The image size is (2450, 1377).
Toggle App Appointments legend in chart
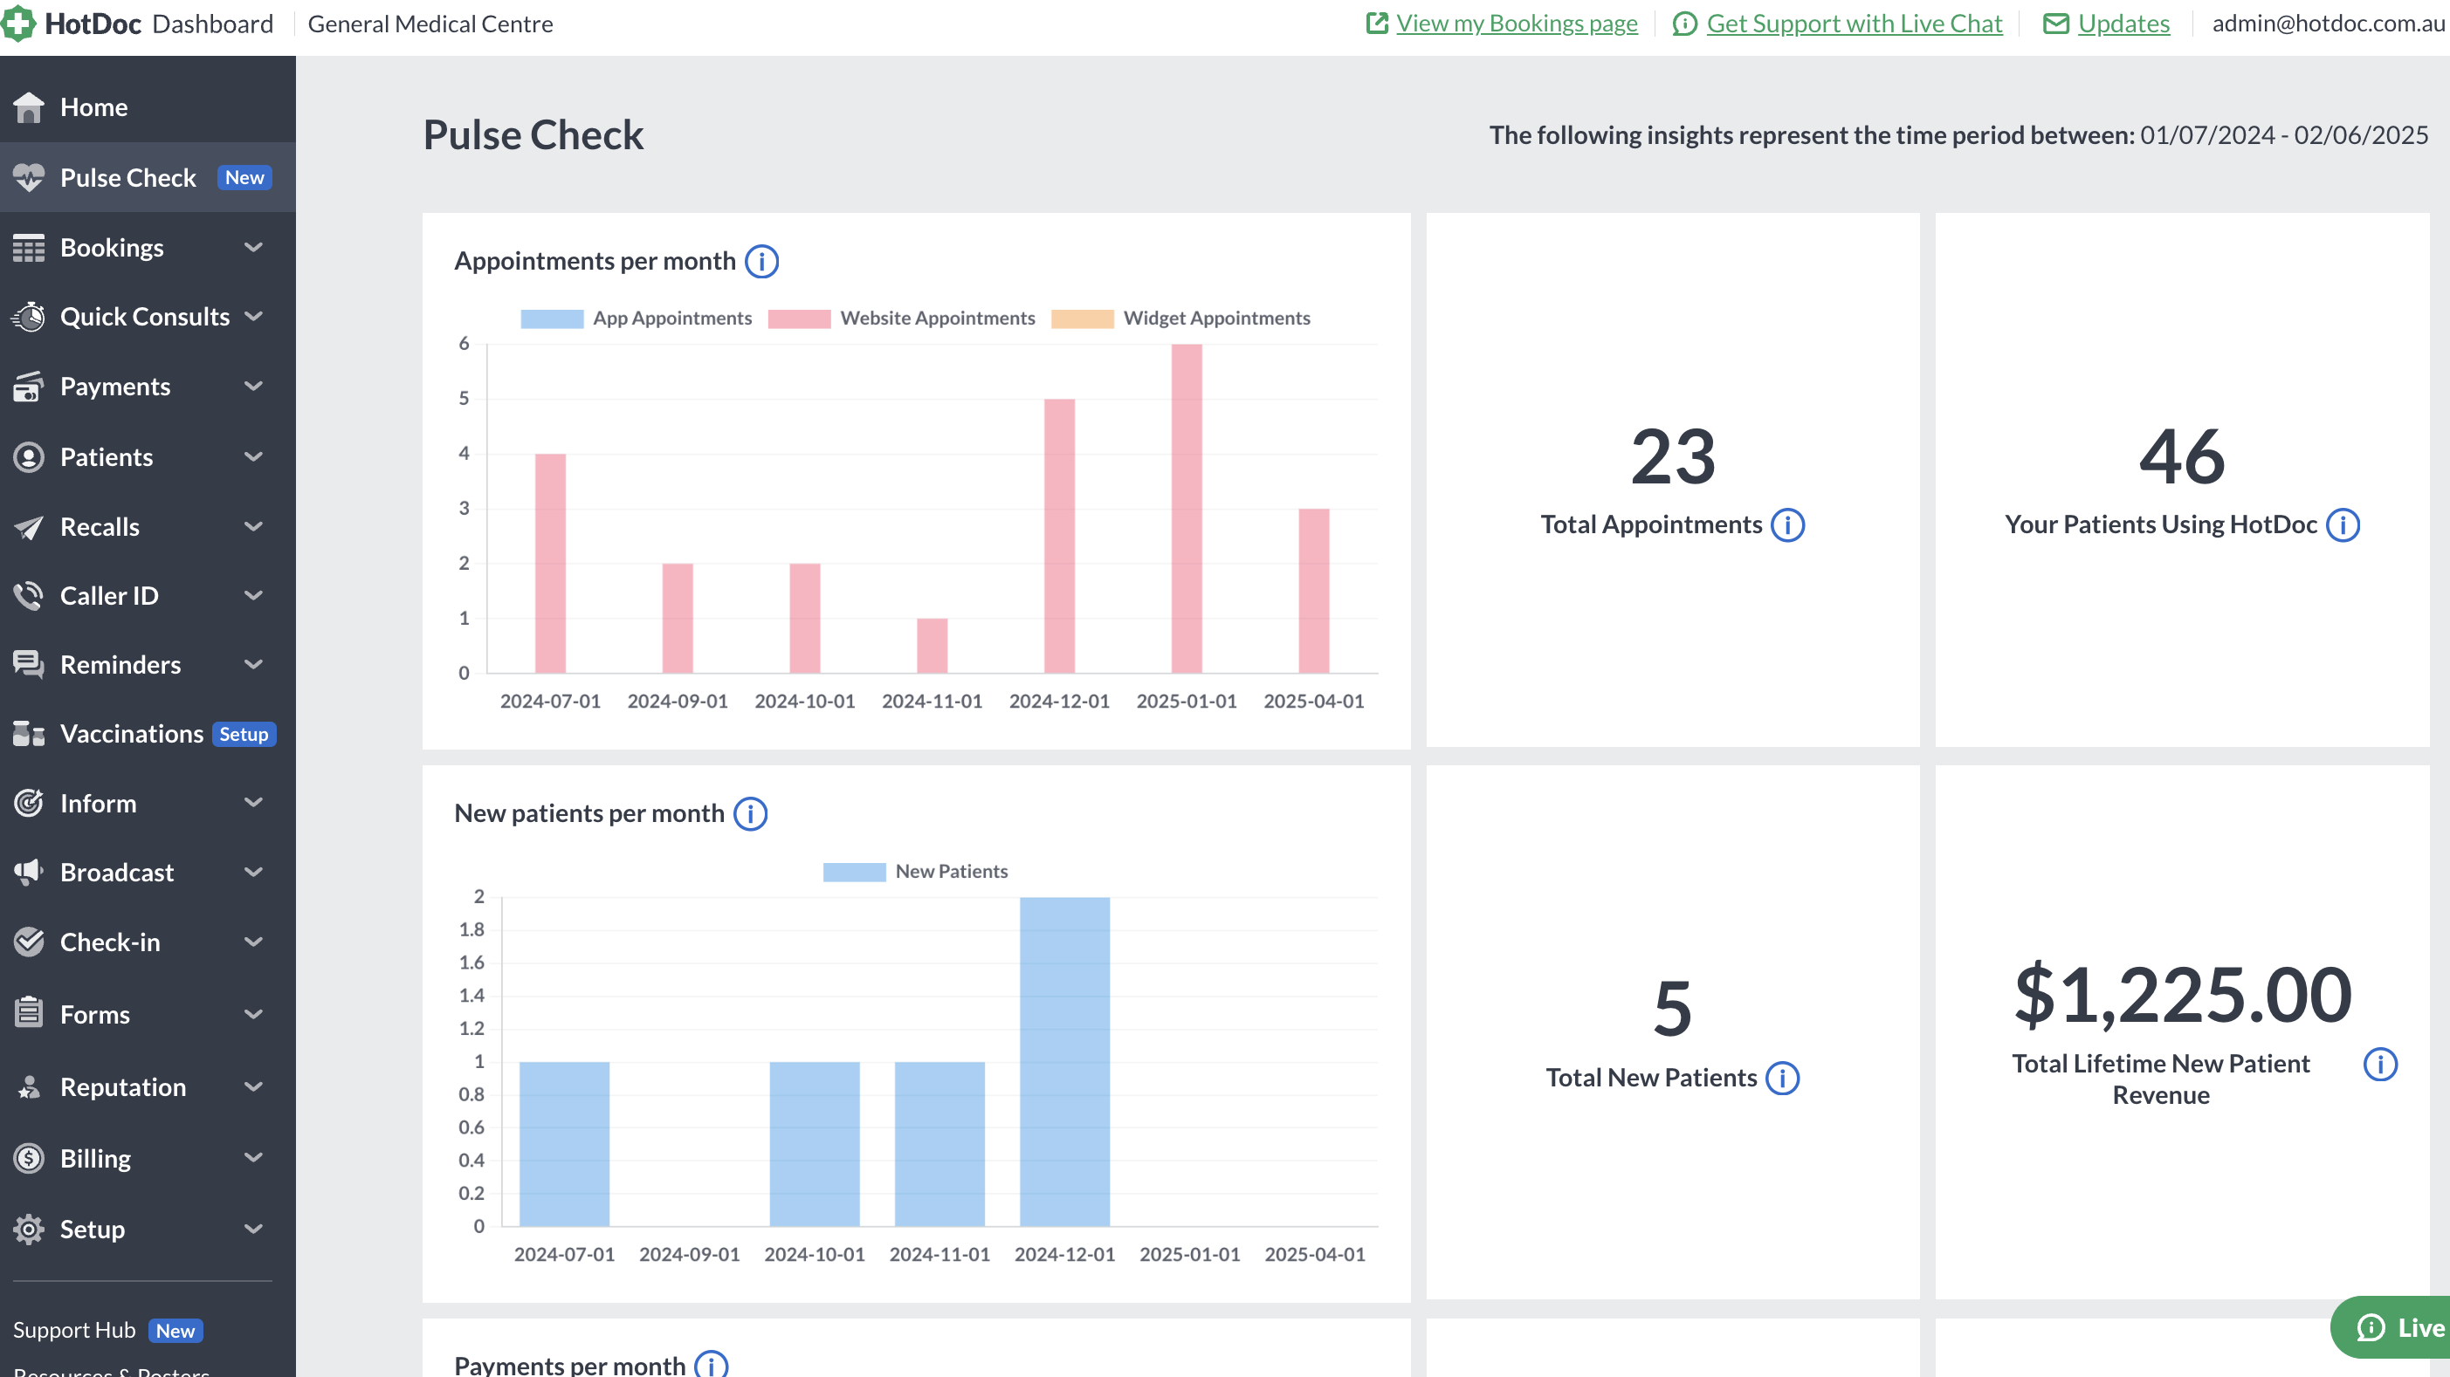pos(636,319)
